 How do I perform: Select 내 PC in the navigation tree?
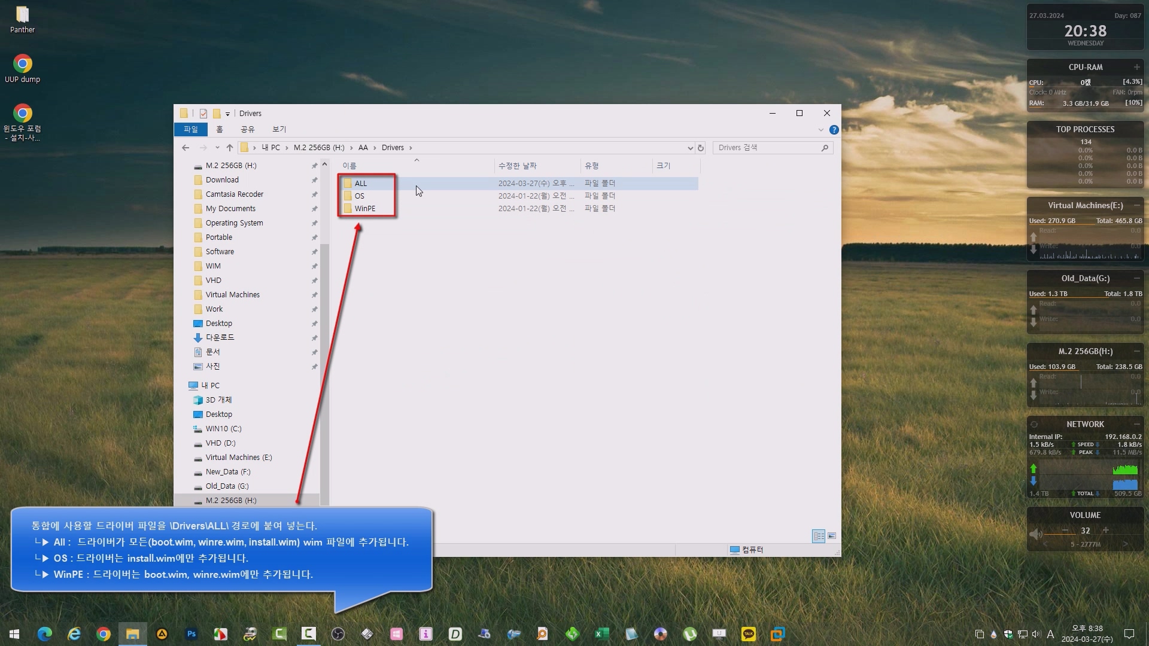coord(210,386)
